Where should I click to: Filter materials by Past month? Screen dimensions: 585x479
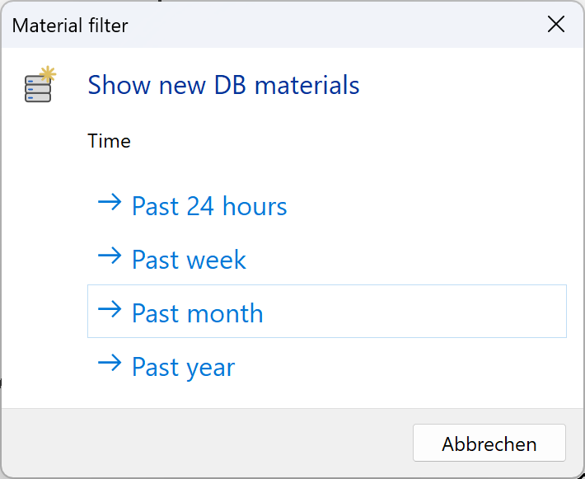coord(327,312)
